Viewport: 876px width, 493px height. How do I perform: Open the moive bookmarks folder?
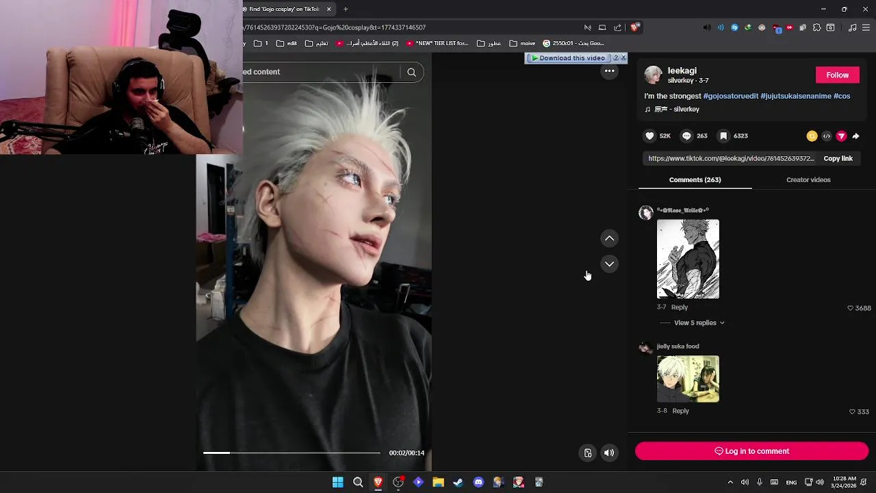pyautogui.click(x=522, y=43)
